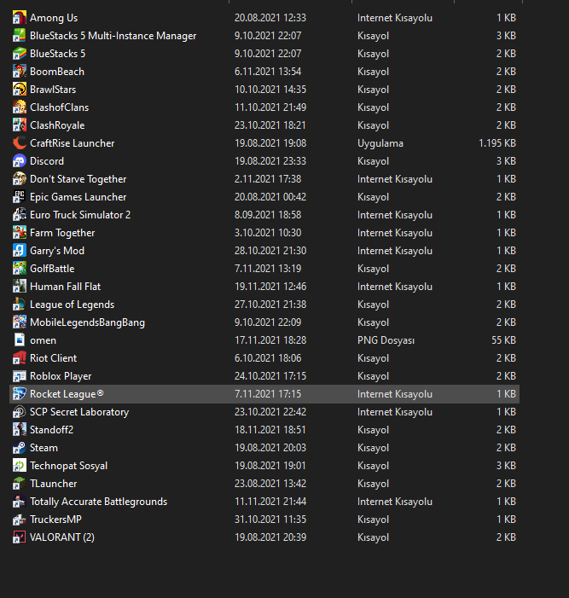Viewport: 569px width, 598px height.
Task: Click the omen PNG file icon
Action: click(x=20, y=340)
